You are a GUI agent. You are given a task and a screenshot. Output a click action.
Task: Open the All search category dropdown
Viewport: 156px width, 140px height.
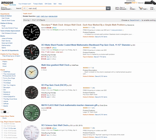click(25, 8)
